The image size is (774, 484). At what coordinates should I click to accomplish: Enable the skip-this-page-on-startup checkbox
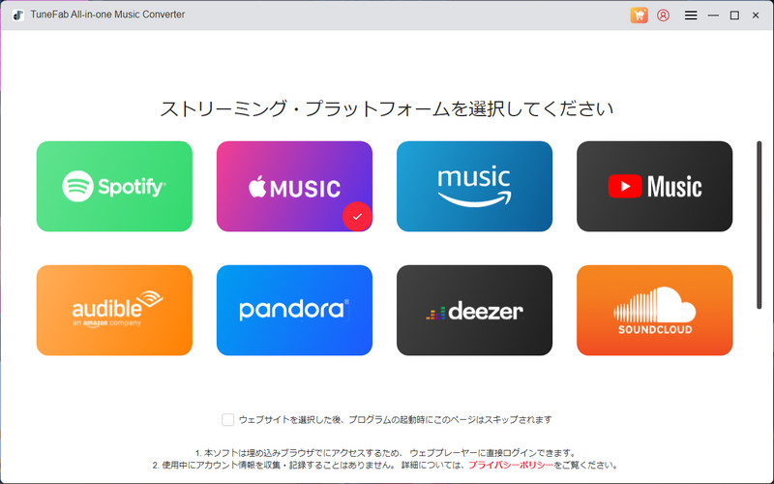pyautogui.click(x=227, y=419)
